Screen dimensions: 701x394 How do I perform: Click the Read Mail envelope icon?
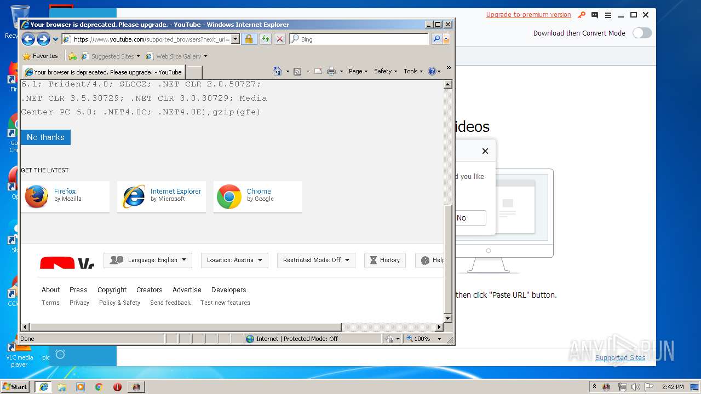click(x=318, y=71)
